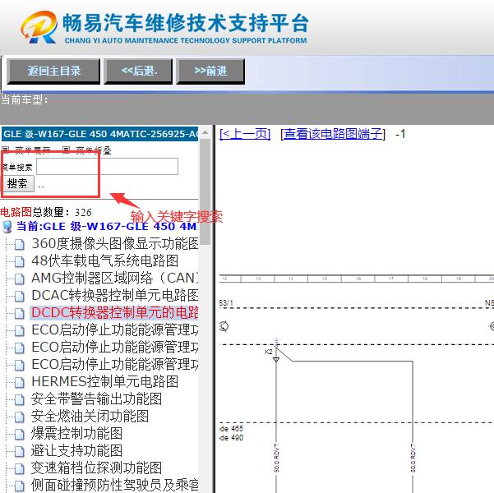This screenshot has width=494, height=493.
Task: Click the K2 connector label in diagram
Action: (269, 352)
